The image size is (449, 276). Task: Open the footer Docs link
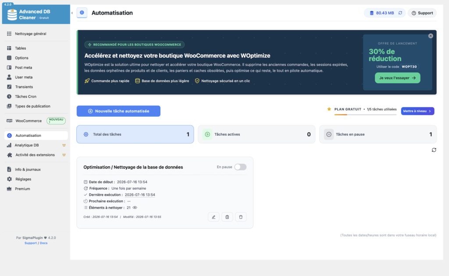pos(43,243)
